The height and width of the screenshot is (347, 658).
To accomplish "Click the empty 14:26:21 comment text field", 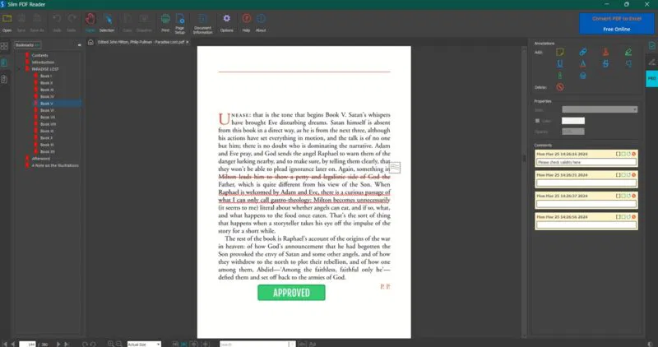I will pyautogui.click(x=586, y=183).
